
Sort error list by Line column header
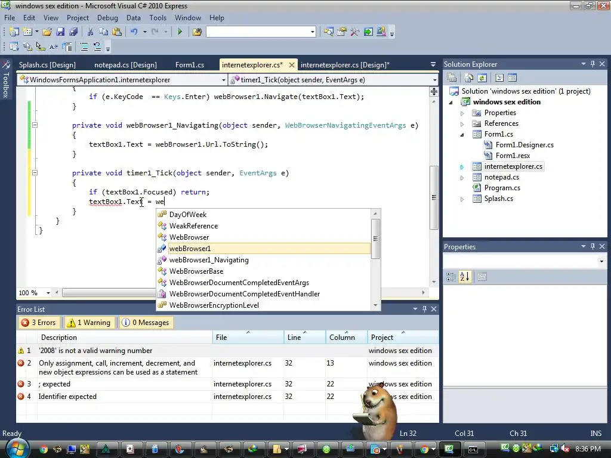point(304,338)
